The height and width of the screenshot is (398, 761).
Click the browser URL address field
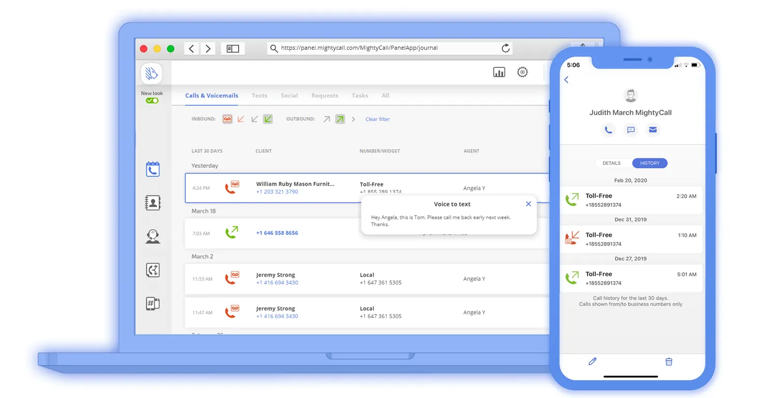(x=390, y=48)
